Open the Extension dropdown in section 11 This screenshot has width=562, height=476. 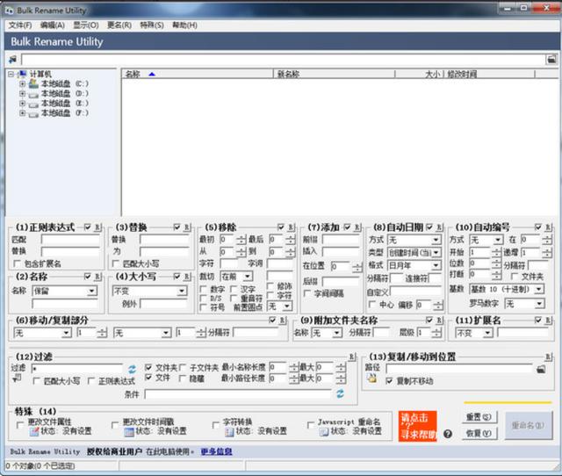(474, 333)
